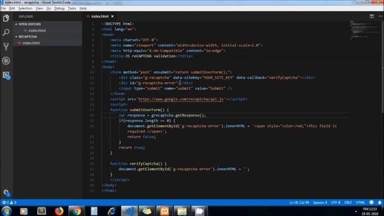384x216 pixels.
Task: Open the editor More Actions ellipsis
Action: coord(380,16)
